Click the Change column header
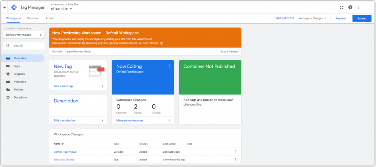Viewport: 376px width, 167px height. pos(144,144)
